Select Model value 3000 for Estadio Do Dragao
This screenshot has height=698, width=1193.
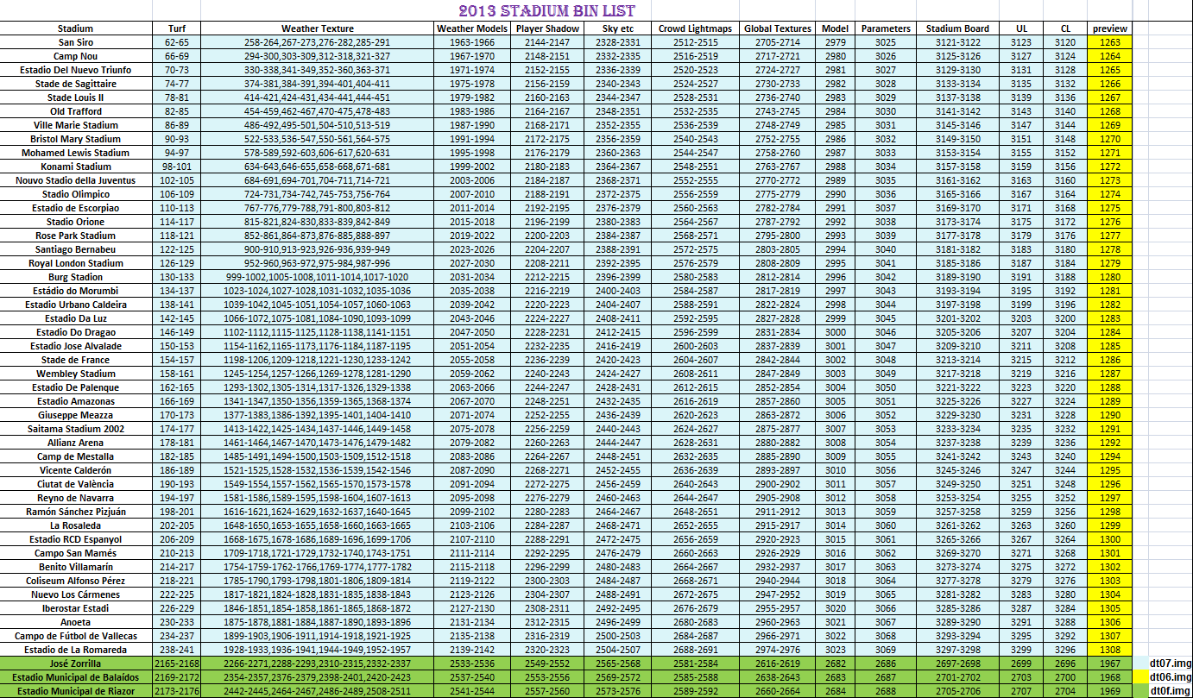(836, 332)
